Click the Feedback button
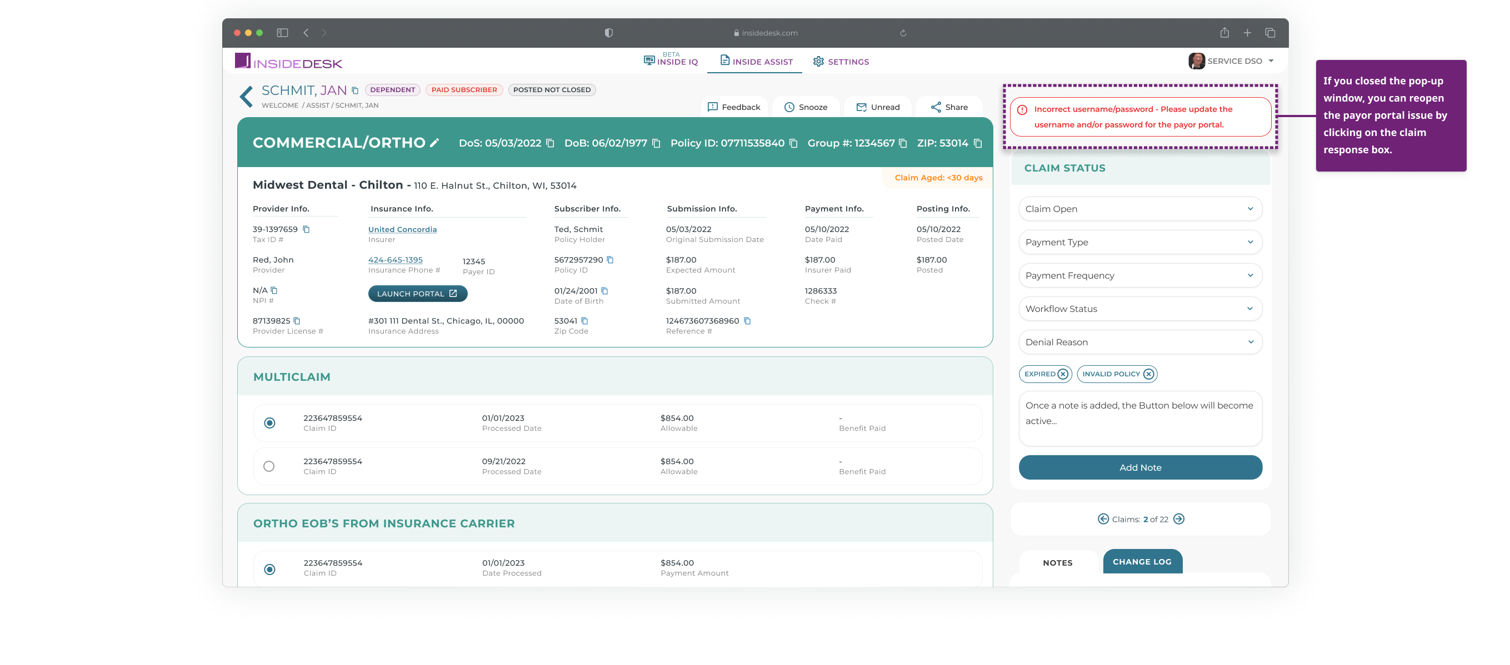The height and width of the screenshot is (665, 1510). [733, 107]
